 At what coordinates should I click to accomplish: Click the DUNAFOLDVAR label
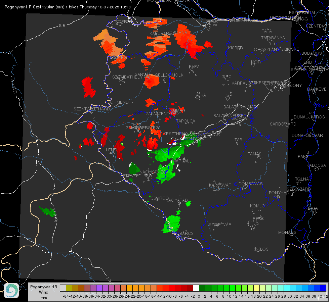pyautogui.click(x=307, y=135)
